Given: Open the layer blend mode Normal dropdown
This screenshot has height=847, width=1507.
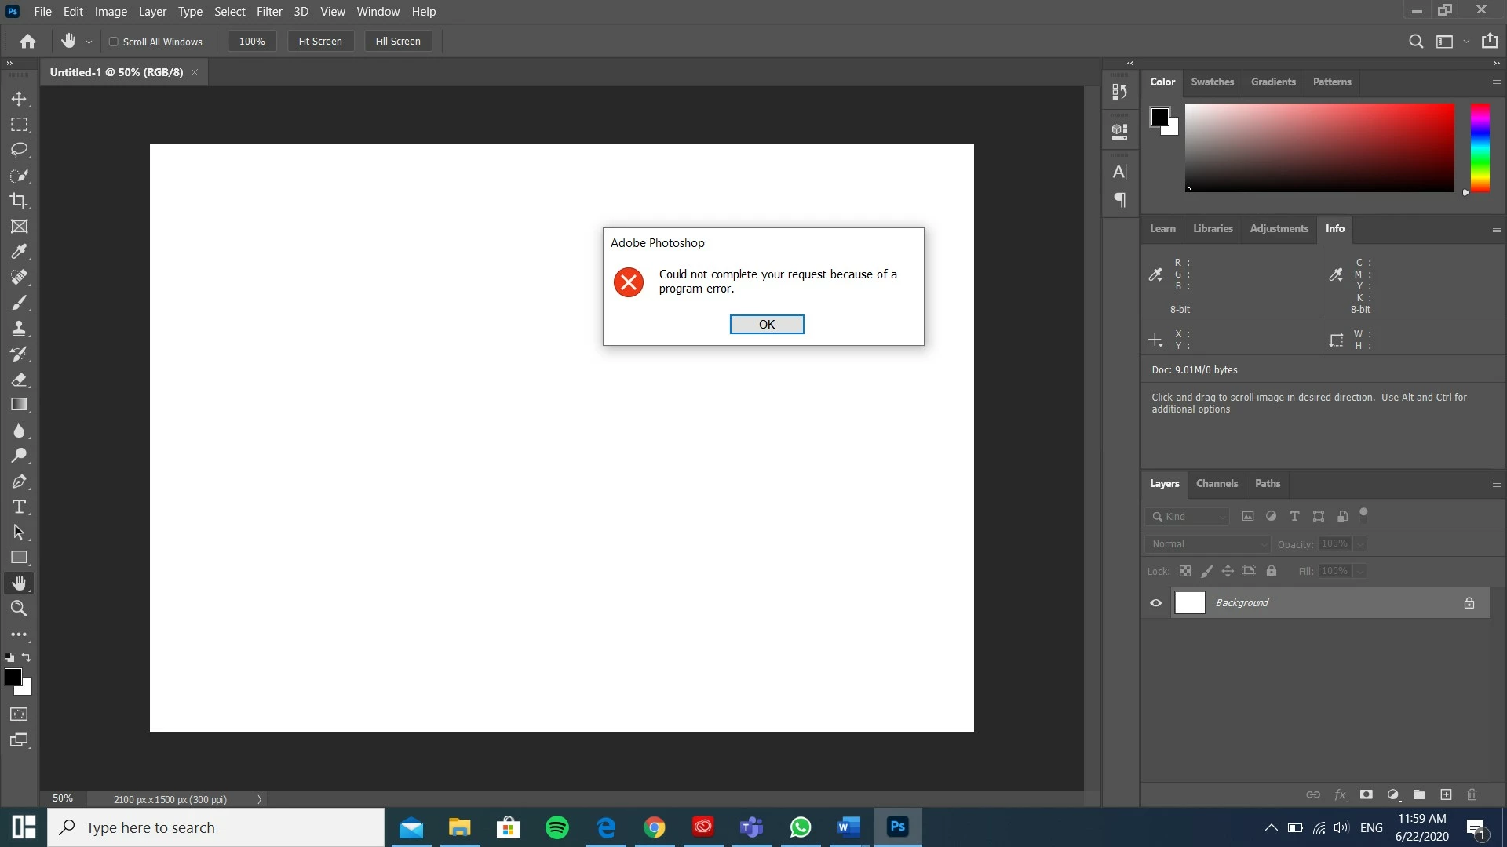Looking at the screenshot, I should [x=1207, y=544].
